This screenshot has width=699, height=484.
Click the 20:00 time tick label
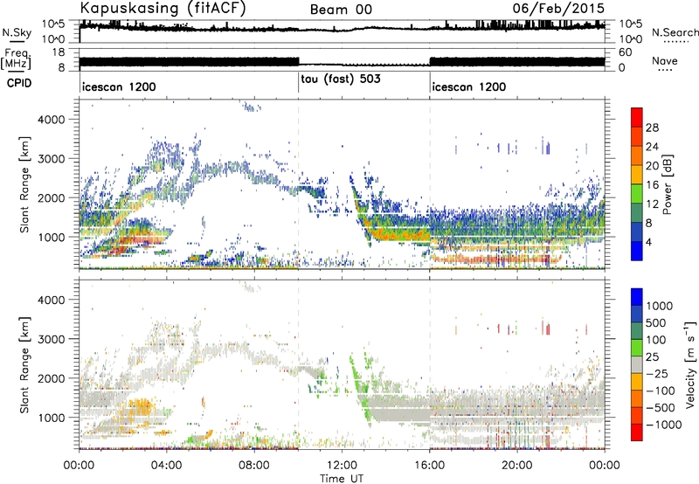tap(517, 466)
